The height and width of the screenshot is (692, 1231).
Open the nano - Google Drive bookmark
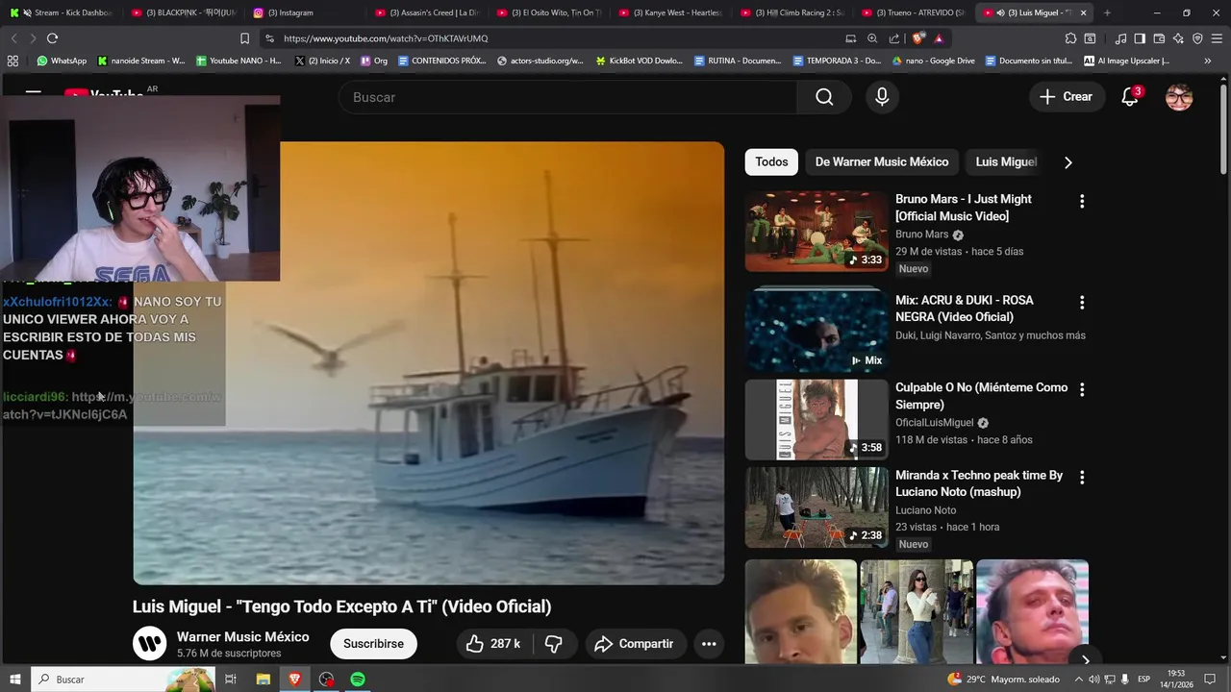tap(934, 61)
